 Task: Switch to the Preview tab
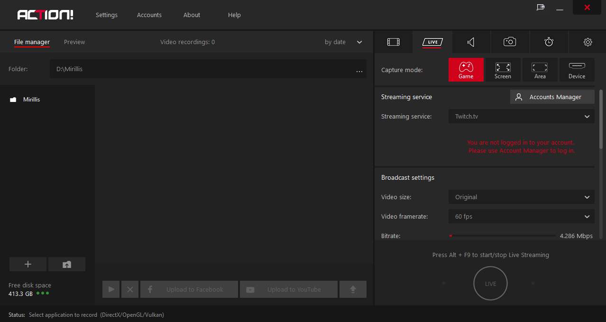point(74,42)
